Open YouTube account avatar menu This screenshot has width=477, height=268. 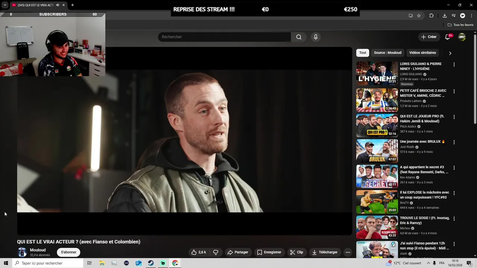(462, 37)
